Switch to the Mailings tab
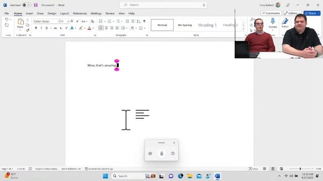This screenshot has width=323, height=181. (x=96, y=14)
